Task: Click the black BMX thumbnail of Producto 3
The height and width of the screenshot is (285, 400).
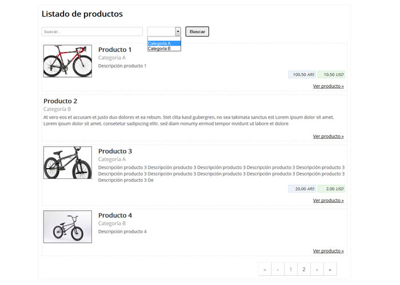Action: (67, 162)
